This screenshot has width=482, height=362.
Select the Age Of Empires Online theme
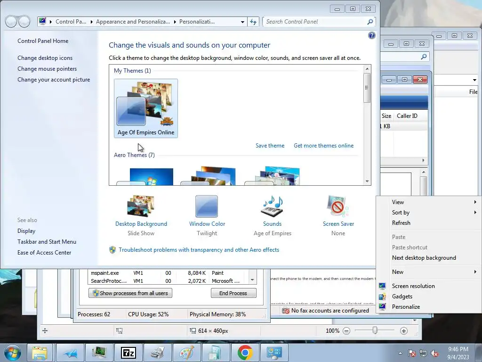point(146,108)
